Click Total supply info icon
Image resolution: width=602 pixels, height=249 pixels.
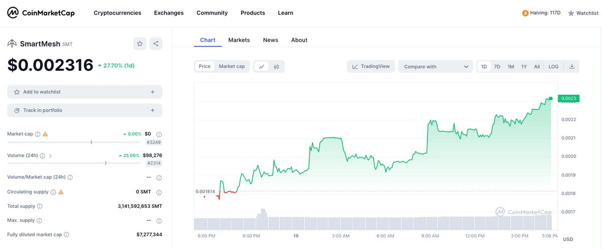point(40,206)
